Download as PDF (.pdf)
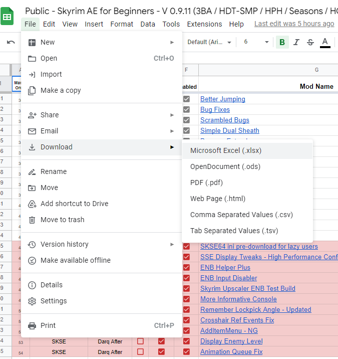The image size is (338, 359). [247, 183]
